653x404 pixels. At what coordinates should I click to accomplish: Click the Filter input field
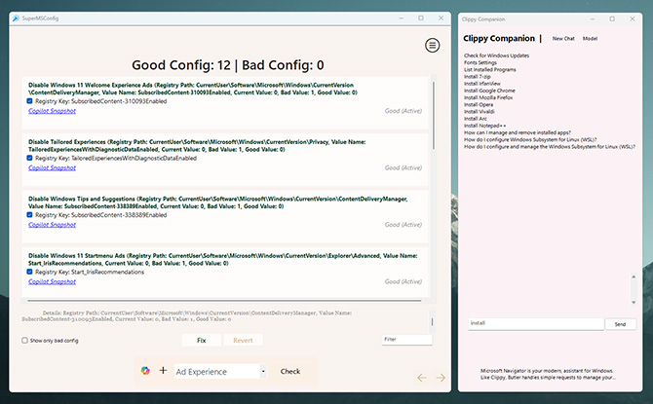406,340
